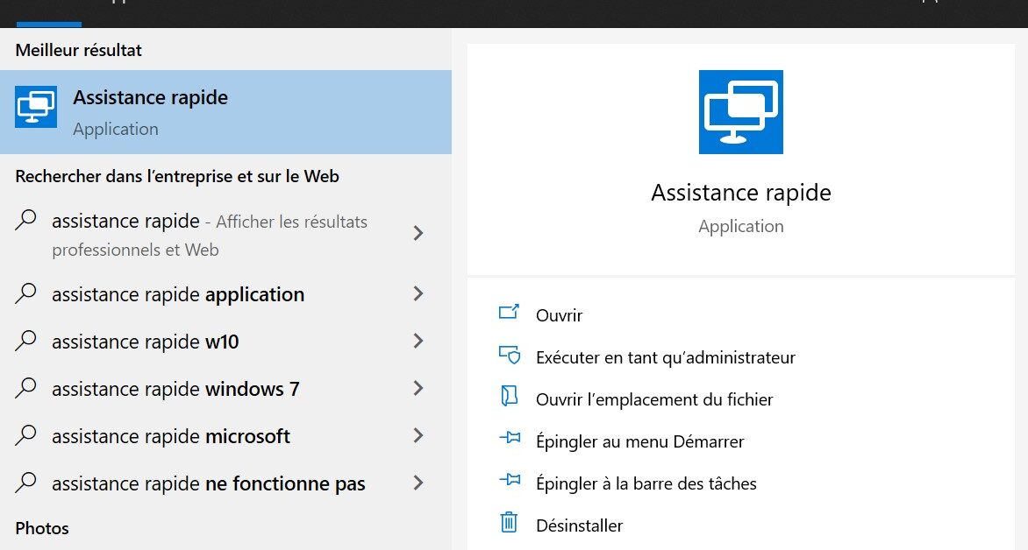Expand the chevron next to assistance rapide application

tap(418, 294)
